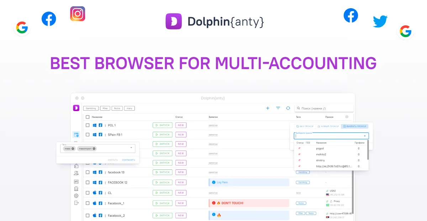Expand the Выберите прокси dropdown
427x221 pixels.
click(365, 136)
